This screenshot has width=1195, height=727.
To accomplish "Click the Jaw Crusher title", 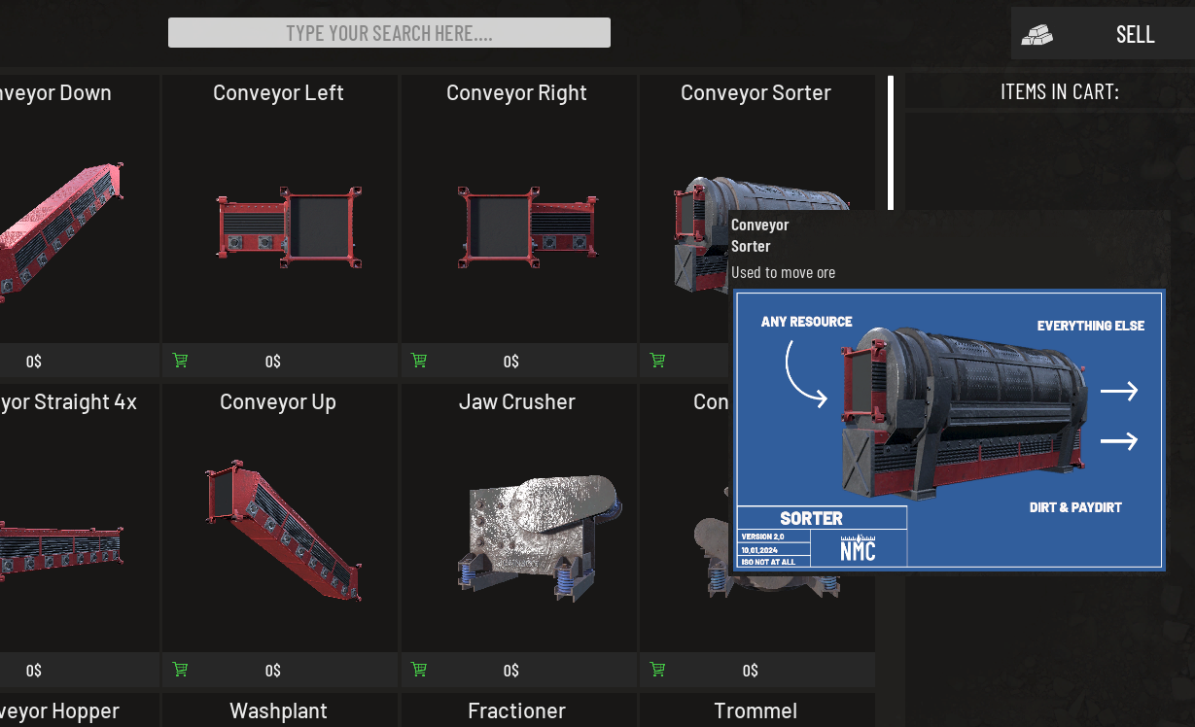I will coord(516,402).
